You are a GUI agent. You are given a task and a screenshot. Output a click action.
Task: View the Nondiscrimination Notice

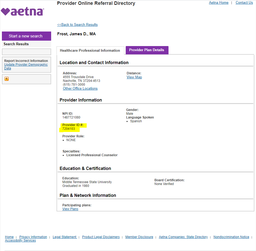point(231,237)
